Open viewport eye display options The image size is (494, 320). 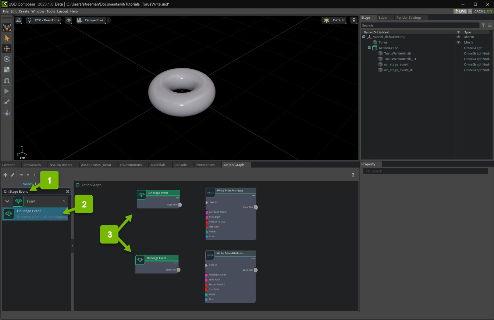(69, 20)
